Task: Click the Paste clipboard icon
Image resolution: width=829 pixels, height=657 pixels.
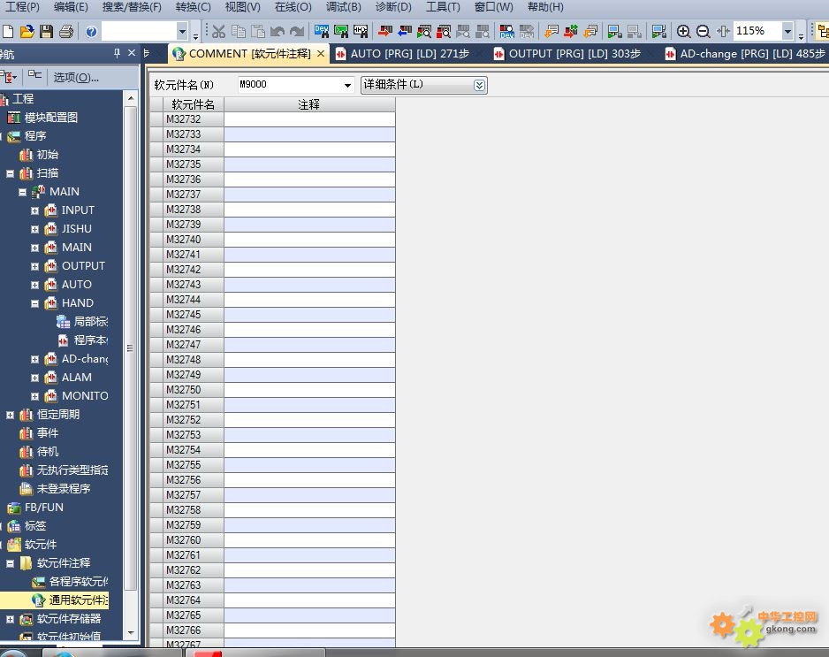Action: (258, 31)
